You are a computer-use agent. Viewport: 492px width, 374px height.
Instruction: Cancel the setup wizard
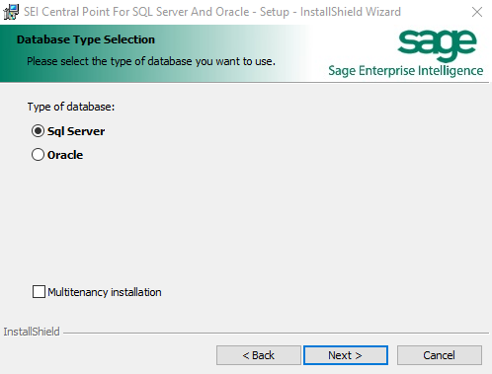pyautogui.click(x=440, y=355)
